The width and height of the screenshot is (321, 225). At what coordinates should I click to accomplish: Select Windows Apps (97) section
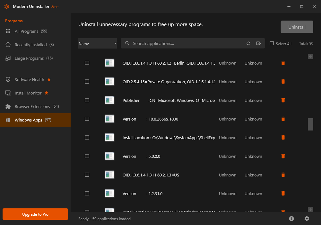click(35, 120)
